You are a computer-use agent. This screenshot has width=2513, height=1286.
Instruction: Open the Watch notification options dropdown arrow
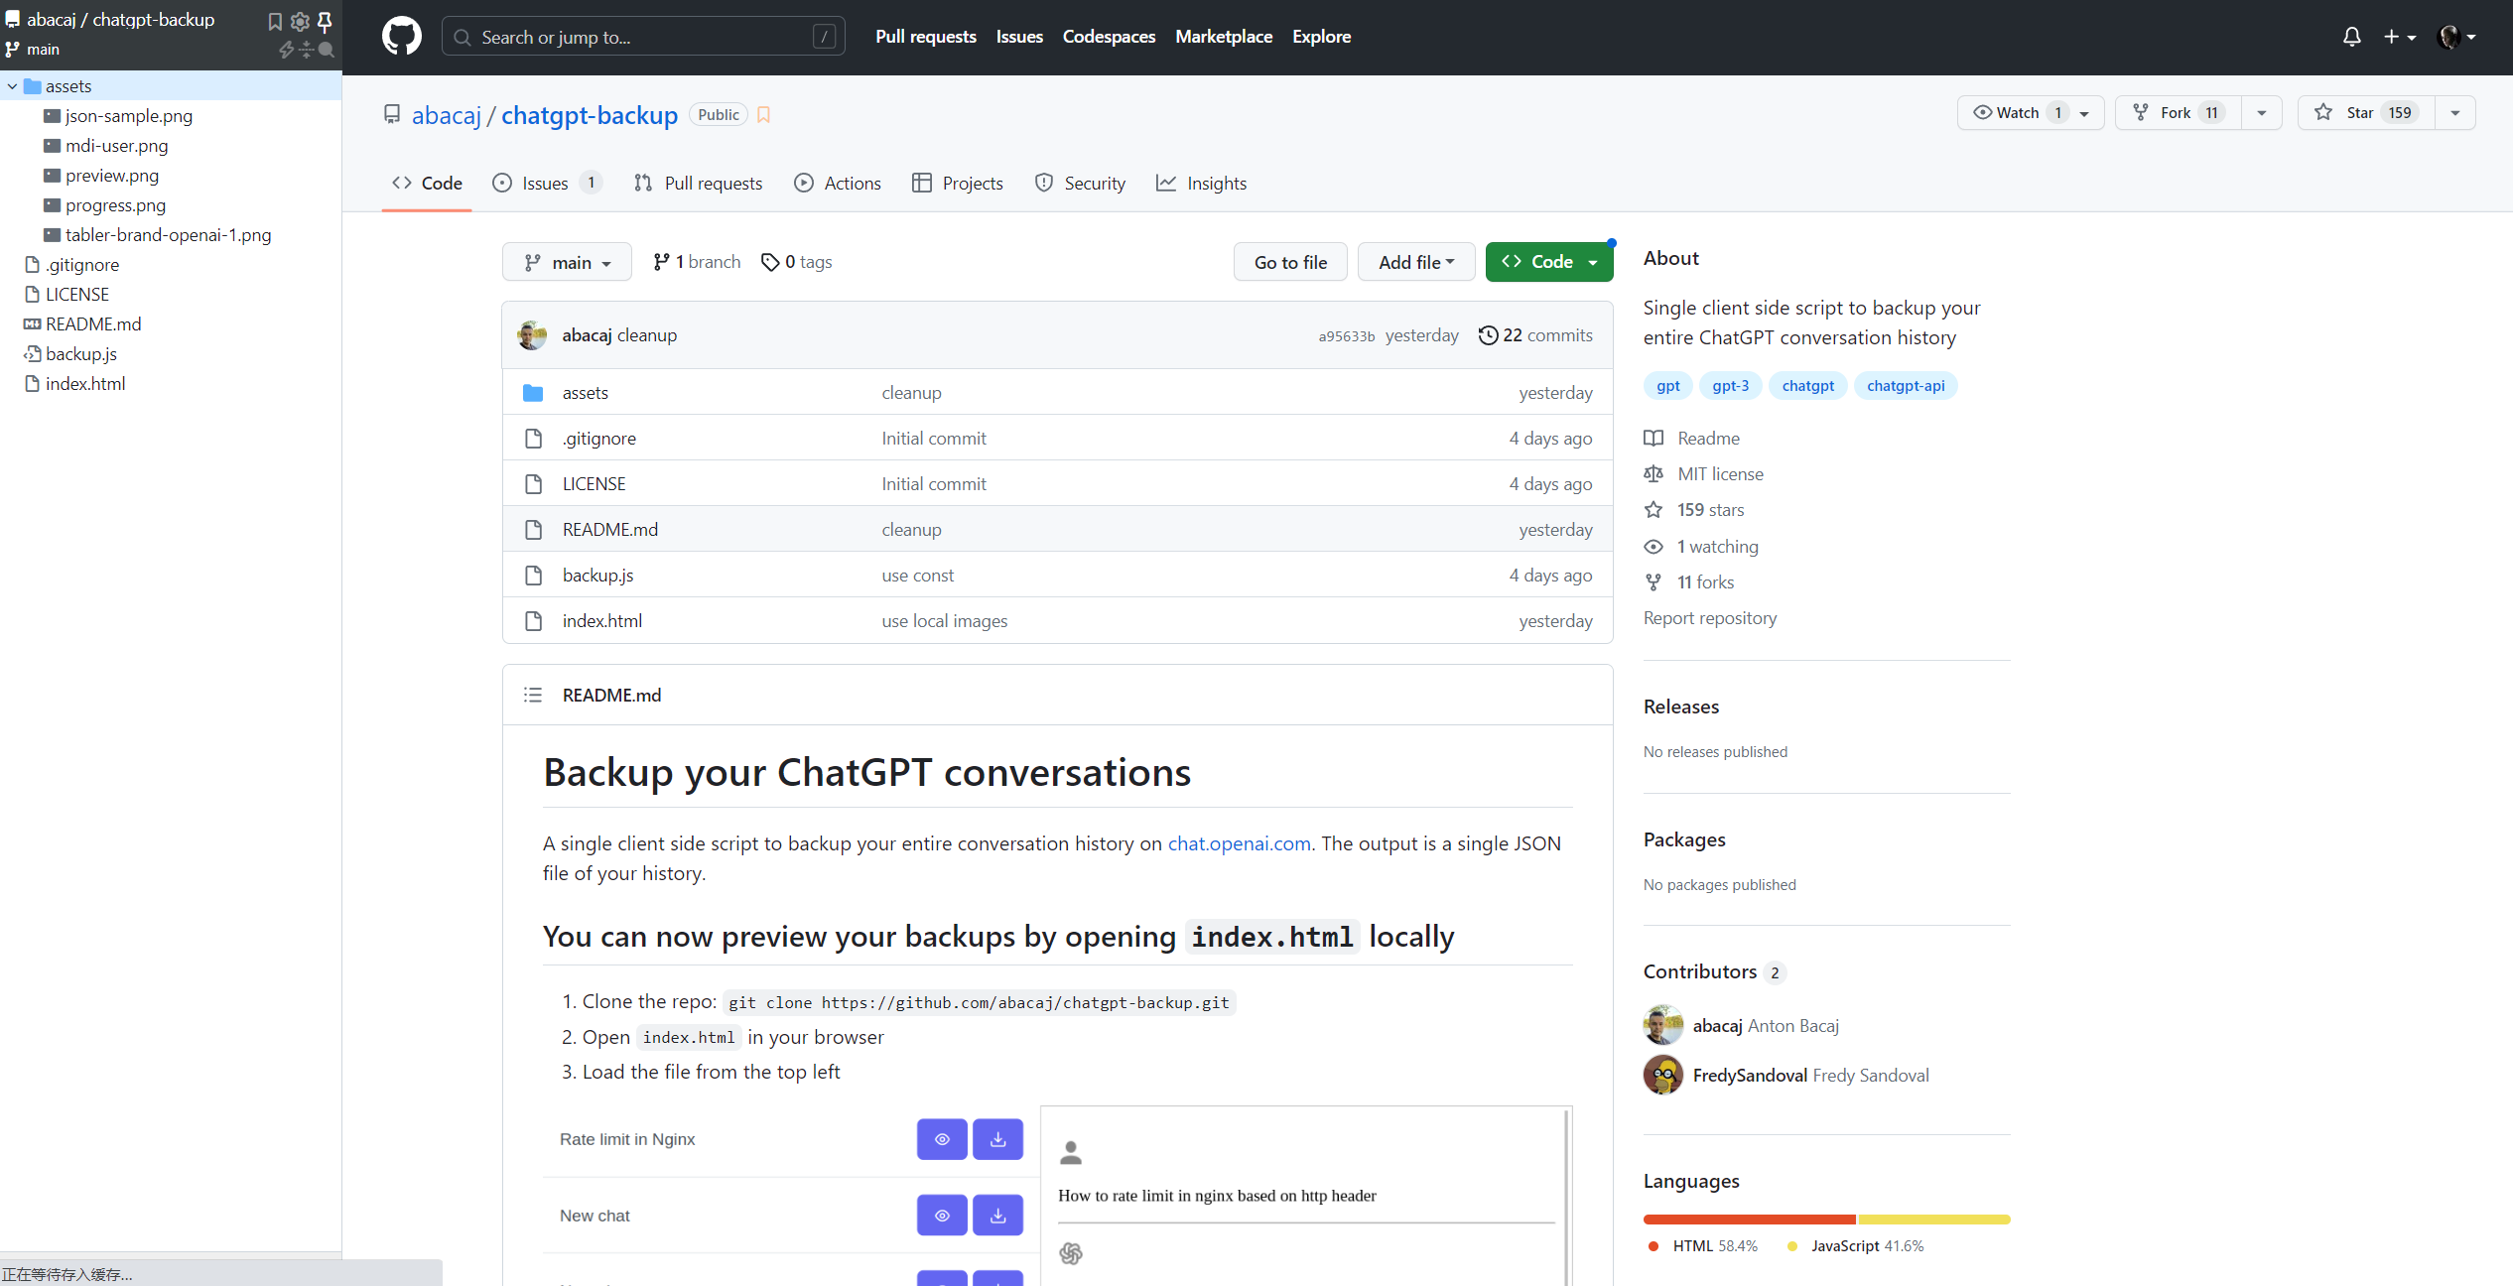tap(2084, 113)
